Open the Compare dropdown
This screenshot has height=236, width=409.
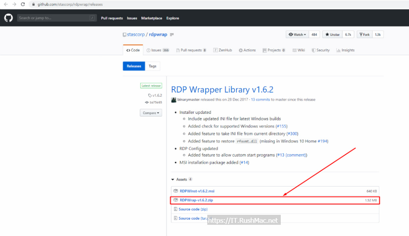[151, 113]
